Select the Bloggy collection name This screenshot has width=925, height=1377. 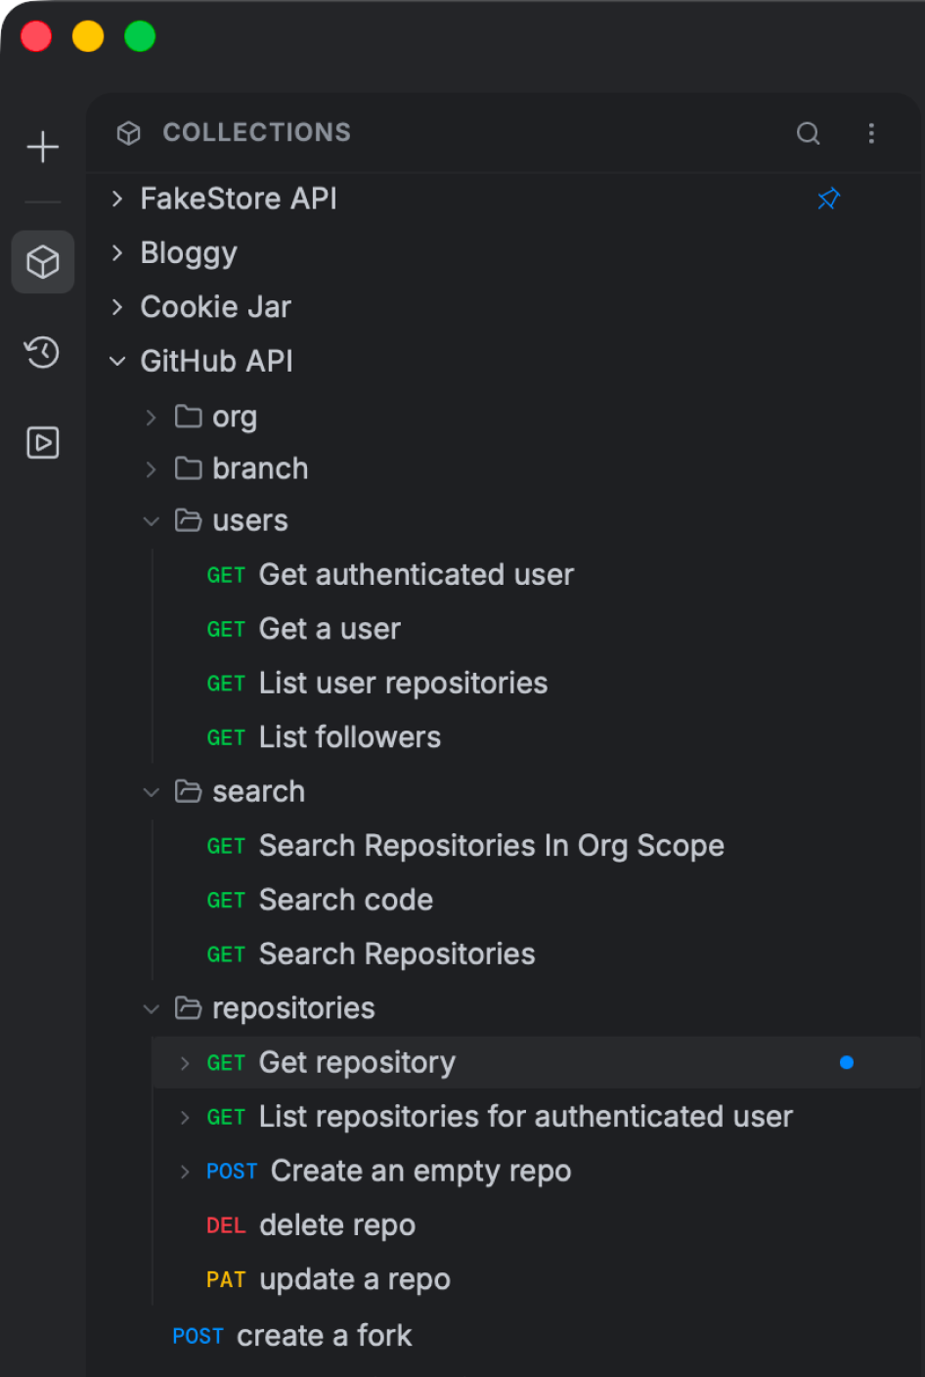point(189,253)
